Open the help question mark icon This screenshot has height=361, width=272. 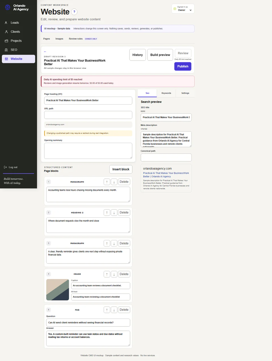[74, 12]
